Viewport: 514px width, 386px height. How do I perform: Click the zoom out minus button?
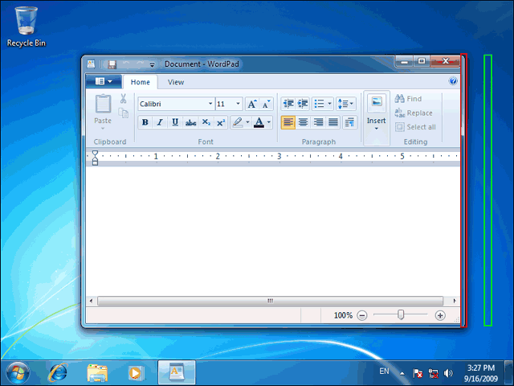point(362,315)
